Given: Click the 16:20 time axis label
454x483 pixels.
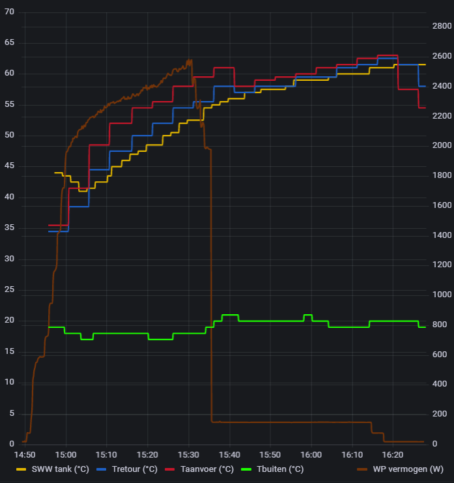Looking at the screenshot, I should [x=392, y=455].
